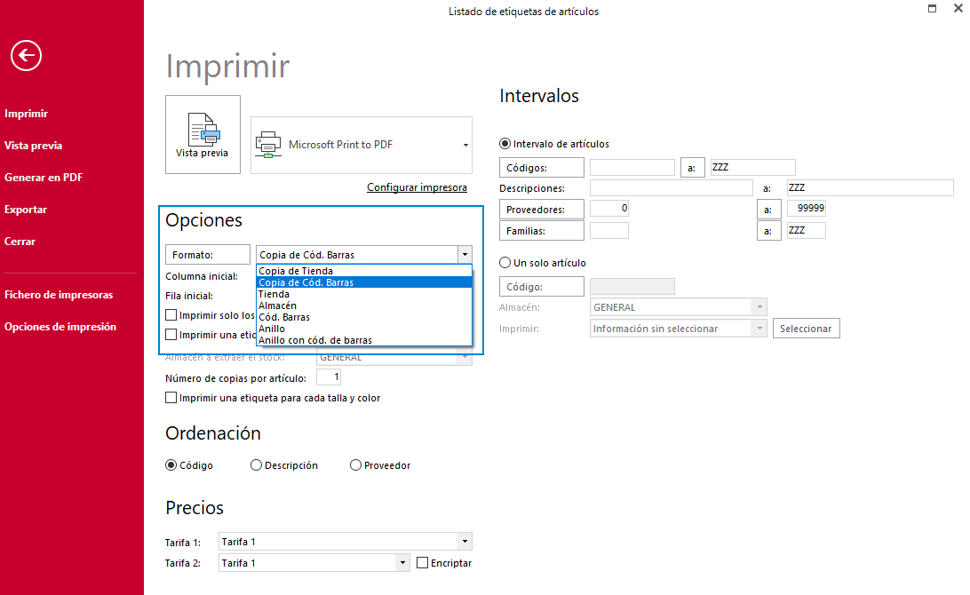Enable the Encriptar checkbox

[x=423, y=563]
